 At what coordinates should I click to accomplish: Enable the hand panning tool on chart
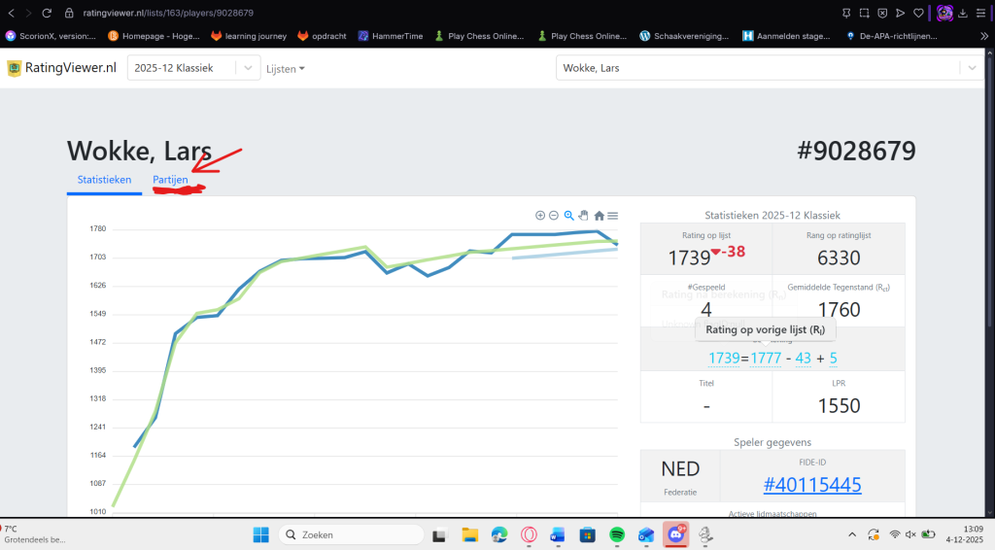pyautogui.click(x=584, y=216)
